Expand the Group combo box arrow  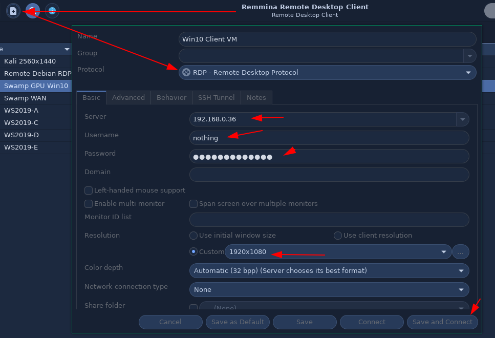470,56
